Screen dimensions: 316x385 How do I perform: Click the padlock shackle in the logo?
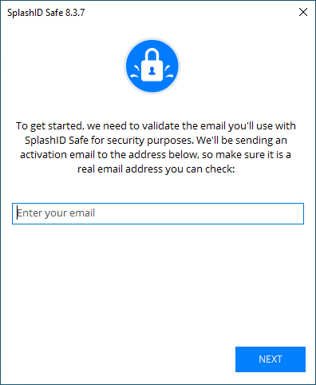click(152, 54)
